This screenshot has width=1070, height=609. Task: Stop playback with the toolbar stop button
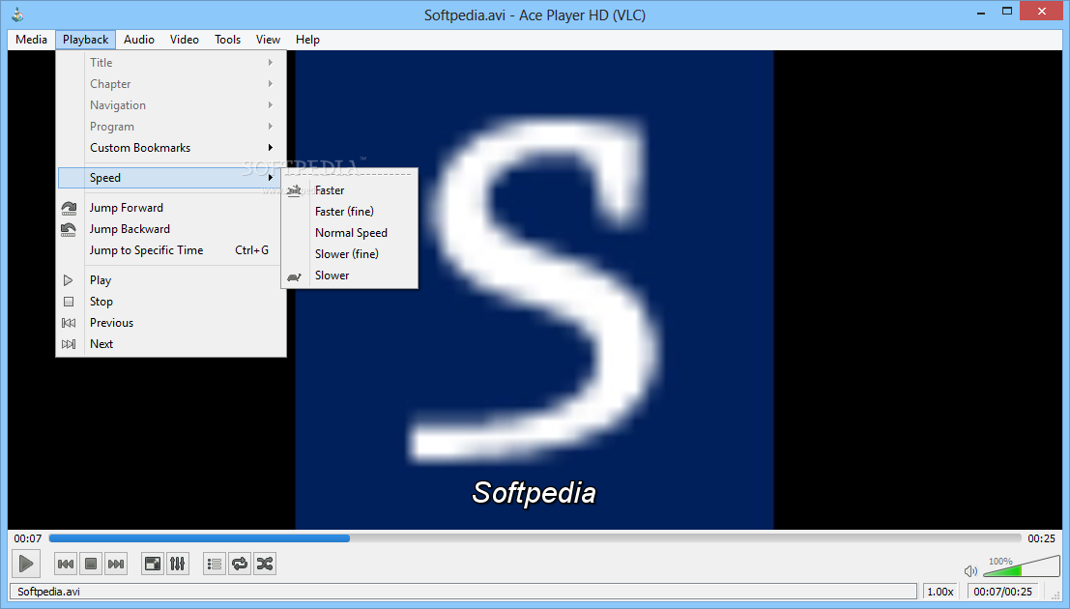(x=91, y=564)
